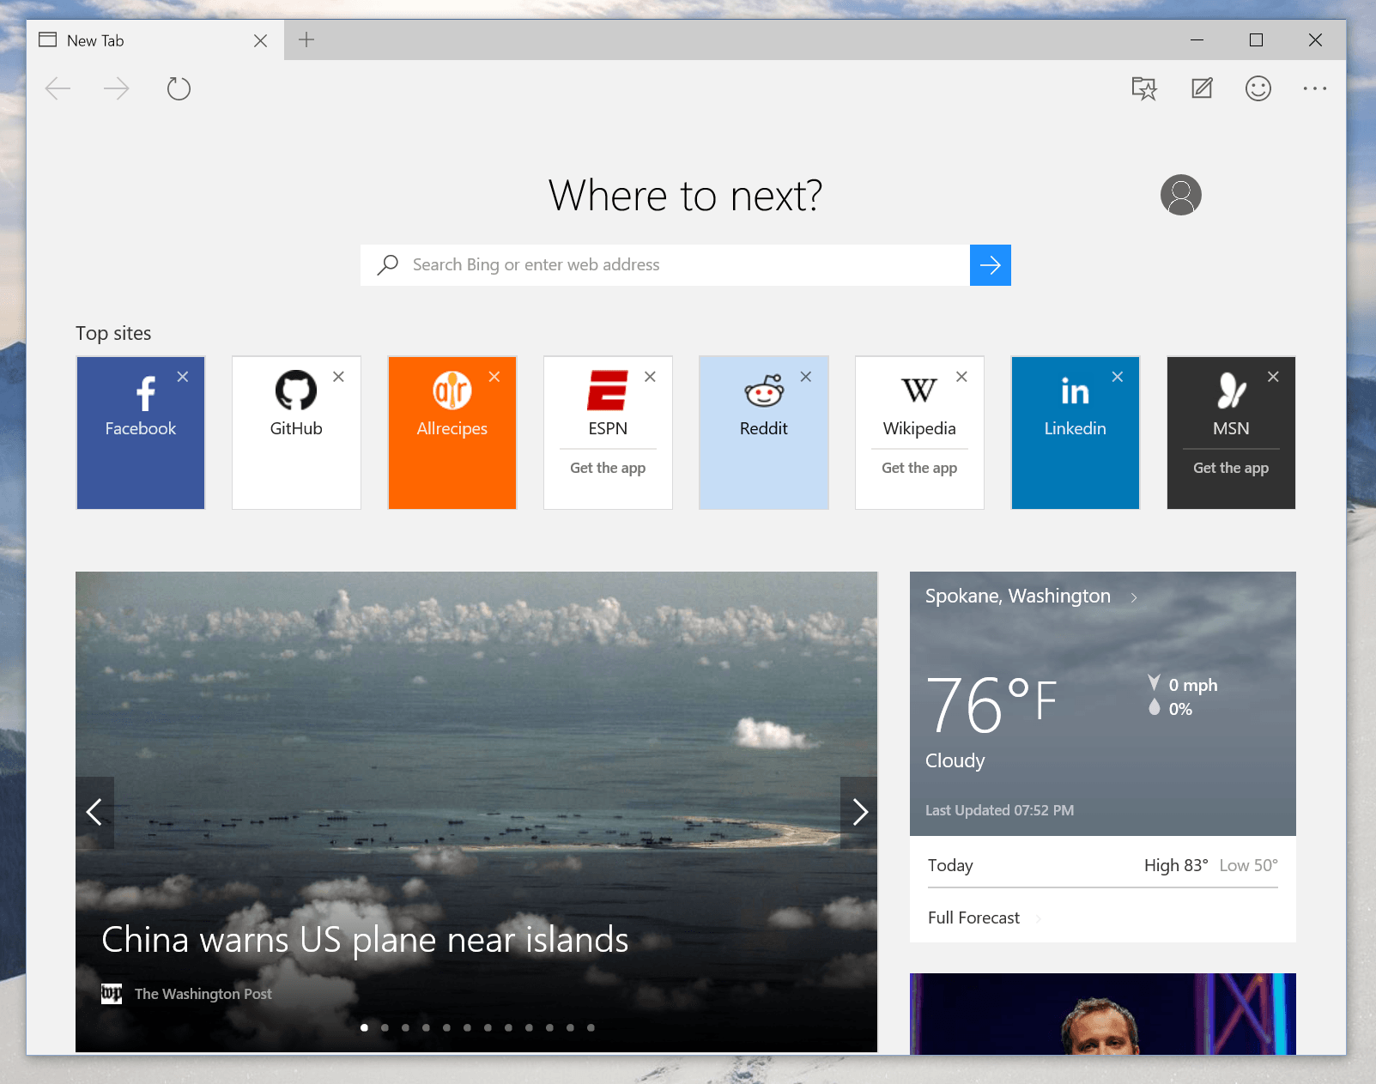Image resolution: width=1376 pixels, height=1084 pixels.
Task: Click the Last Updated 07:52 PM text
Action: [x=999, y=810]
